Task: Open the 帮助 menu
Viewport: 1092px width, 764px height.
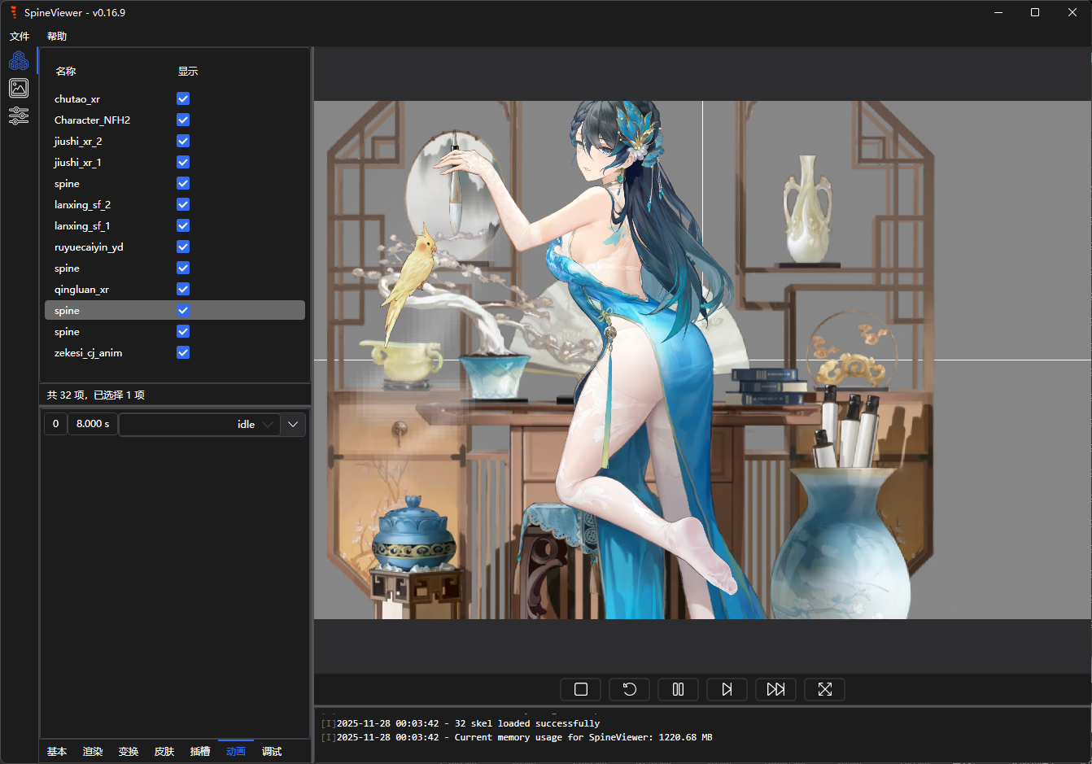Action: point(57,37)
